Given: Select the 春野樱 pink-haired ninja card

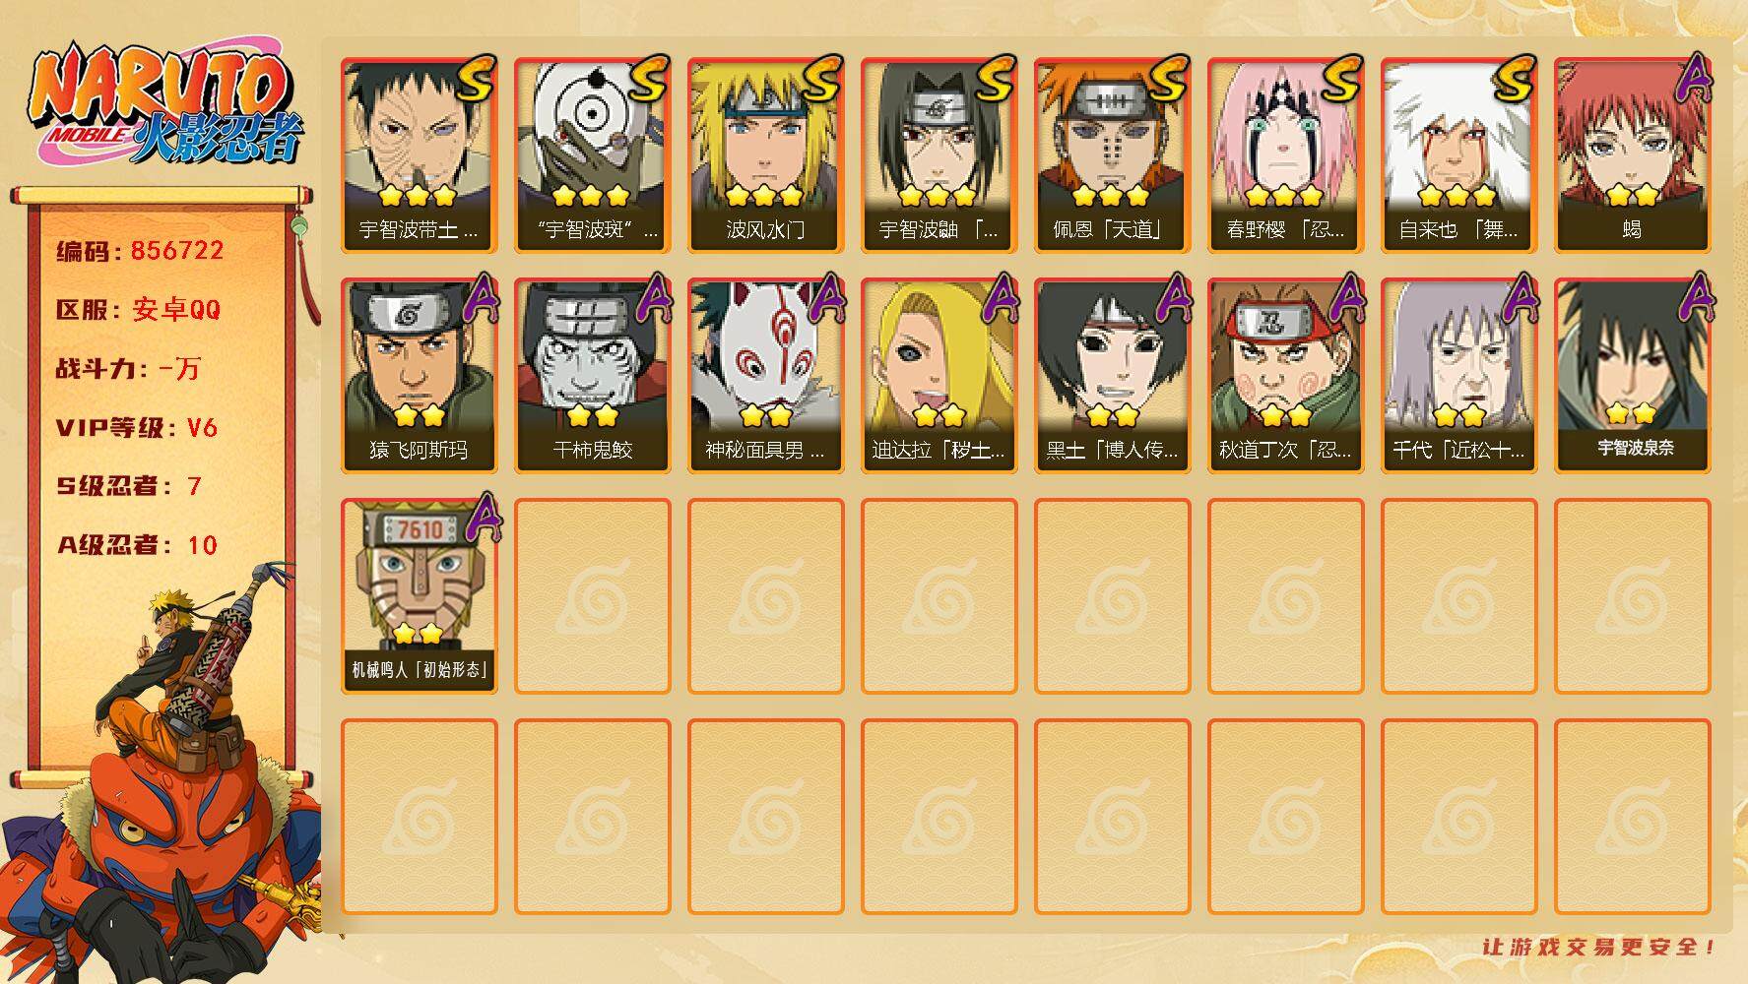Looking at the screenshot, I should pos(1285,155).
